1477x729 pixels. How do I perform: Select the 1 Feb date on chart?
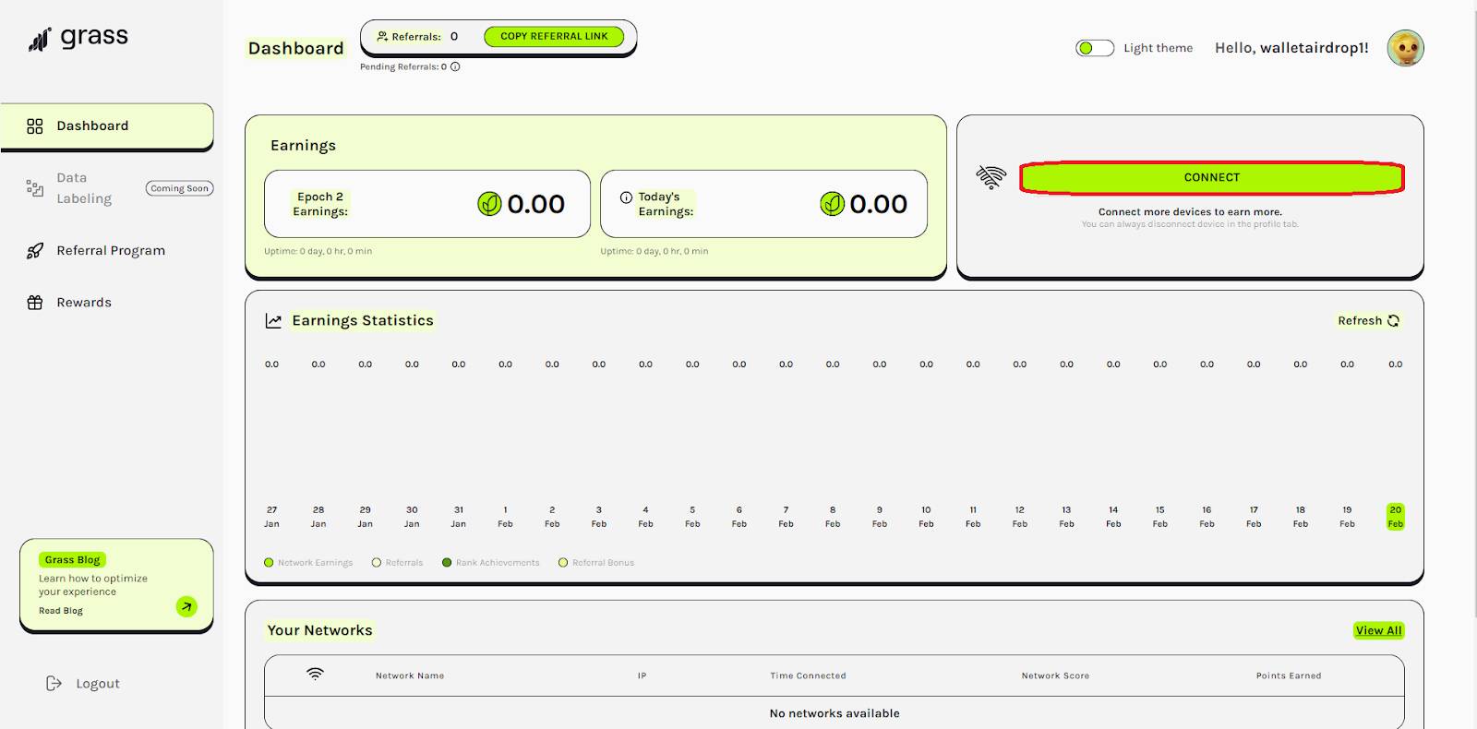coord(505,517)
